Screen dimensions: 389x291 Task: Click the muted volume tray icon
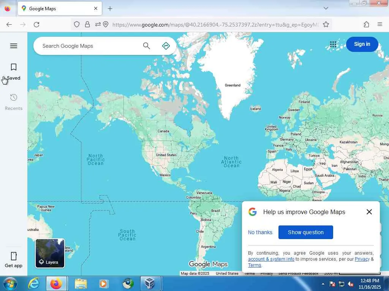coord(351,284)
